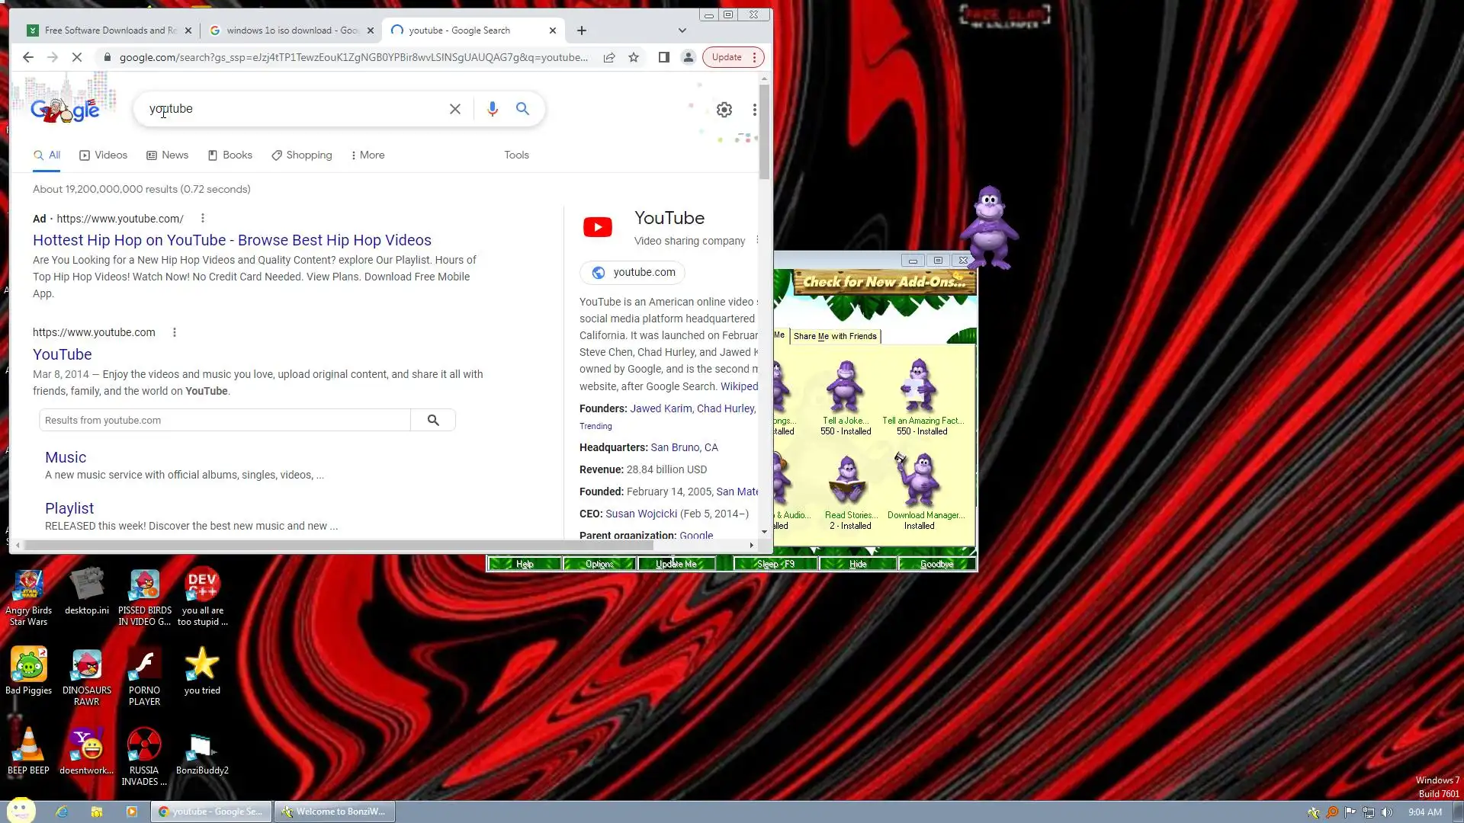Switch to the Videos search tab
Viewport: 1464px width, 823px height.
(x=104, y=155)
